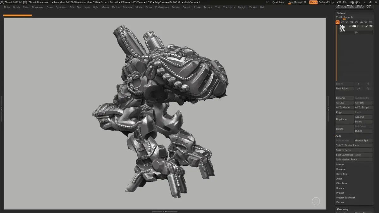The height and width of the screenshot is (213, 379).
Task: Click the All To Target button
Action: point(364,108)
